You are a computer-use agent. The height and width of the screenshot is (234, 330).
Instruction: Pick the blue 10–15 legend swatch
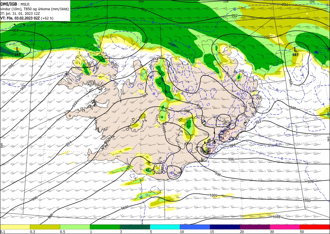tap(195, 227)
